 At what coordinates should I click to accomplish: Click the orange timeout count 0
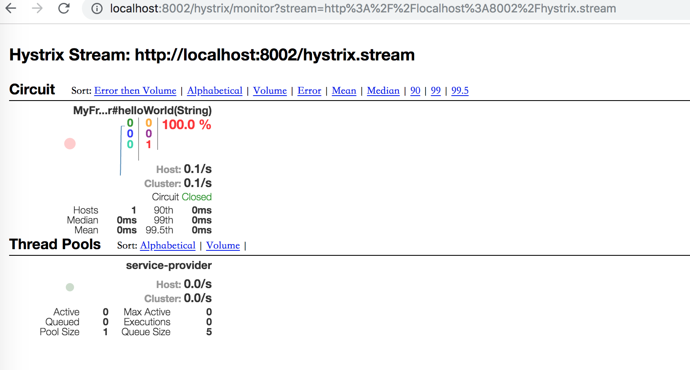[x=149, y=123]
